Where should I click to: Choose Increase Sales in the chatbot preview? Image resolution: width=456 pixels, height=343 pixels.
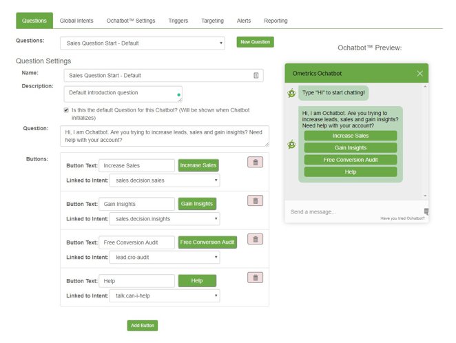(351, 136)
